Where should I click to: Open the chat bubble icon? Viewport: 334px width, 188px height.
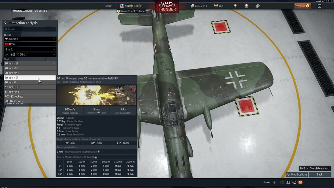pyautogui.click(x=294, y=182)
